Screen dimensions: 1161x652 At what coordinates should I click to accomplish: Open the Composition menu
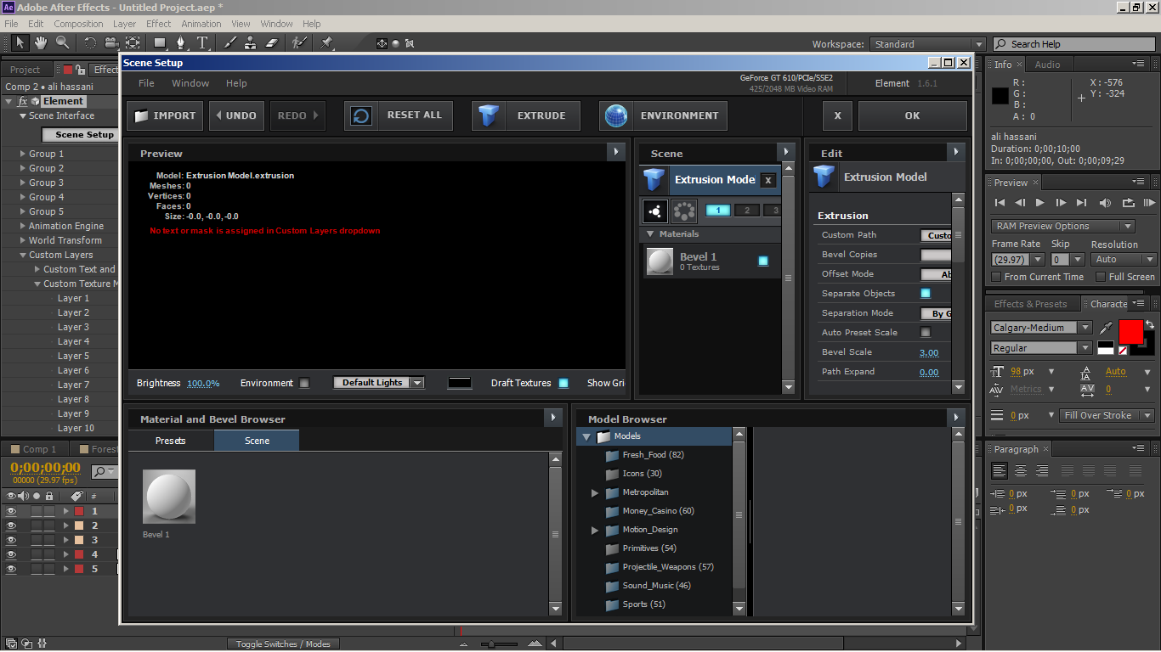coord(78,24)
